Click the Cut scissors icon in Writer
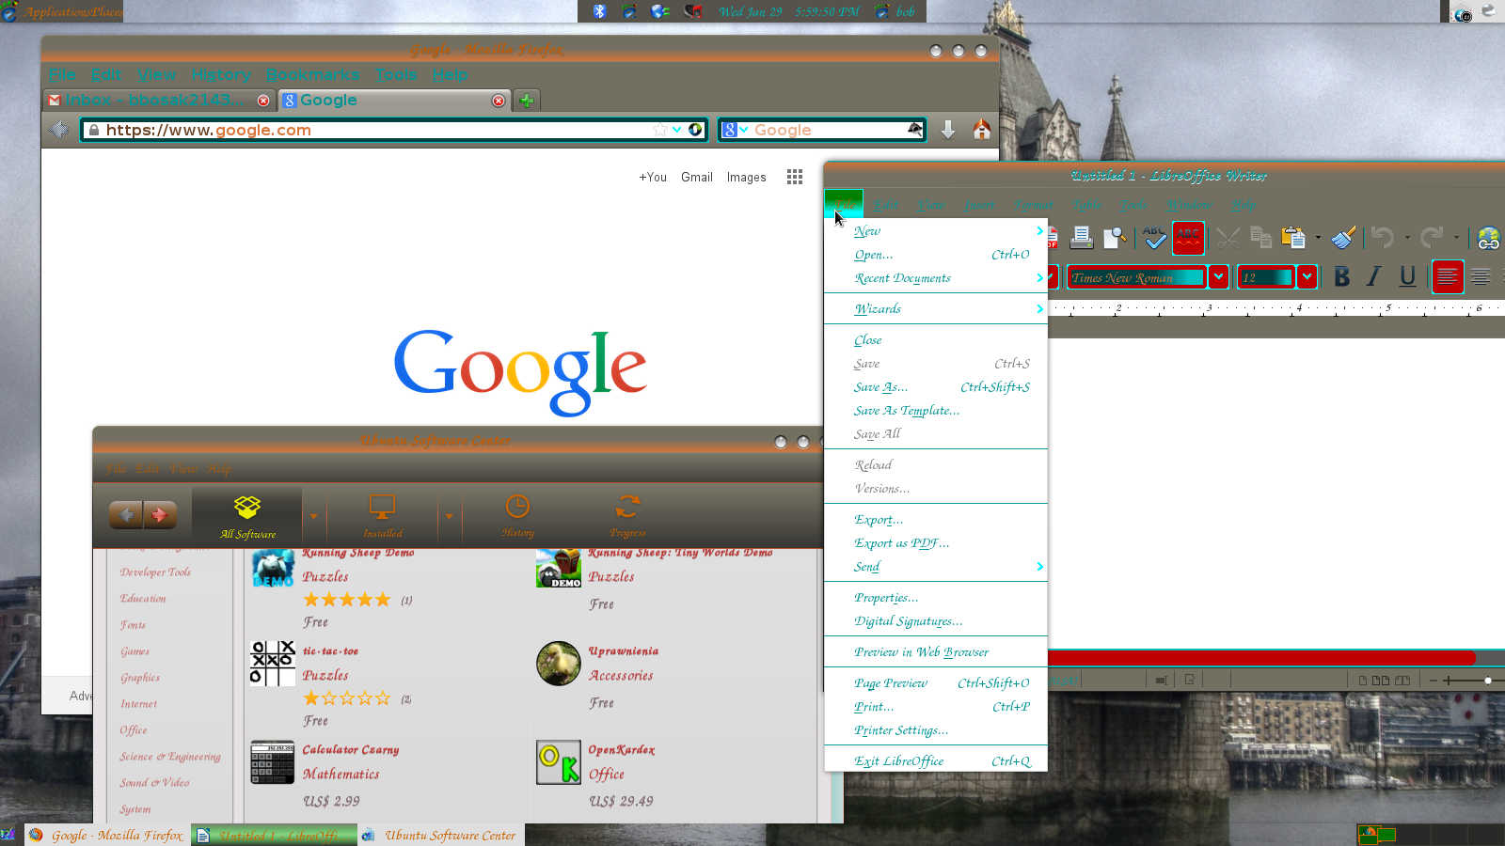The width and height of the screenshot is (1505, 846). 1228,238
